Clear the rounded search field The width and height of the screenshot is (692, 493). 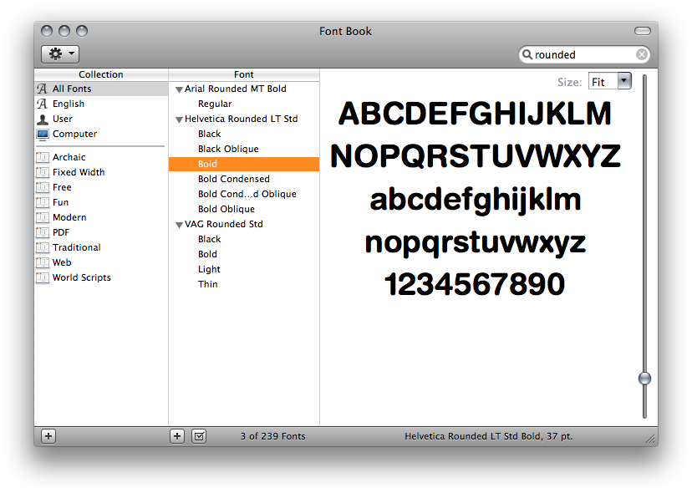coord(641,53)
